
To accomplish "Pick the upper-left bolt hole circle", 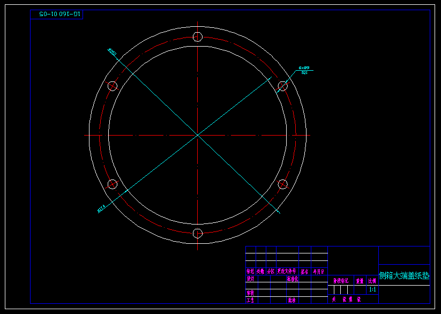I will click(x=113, y=86).
